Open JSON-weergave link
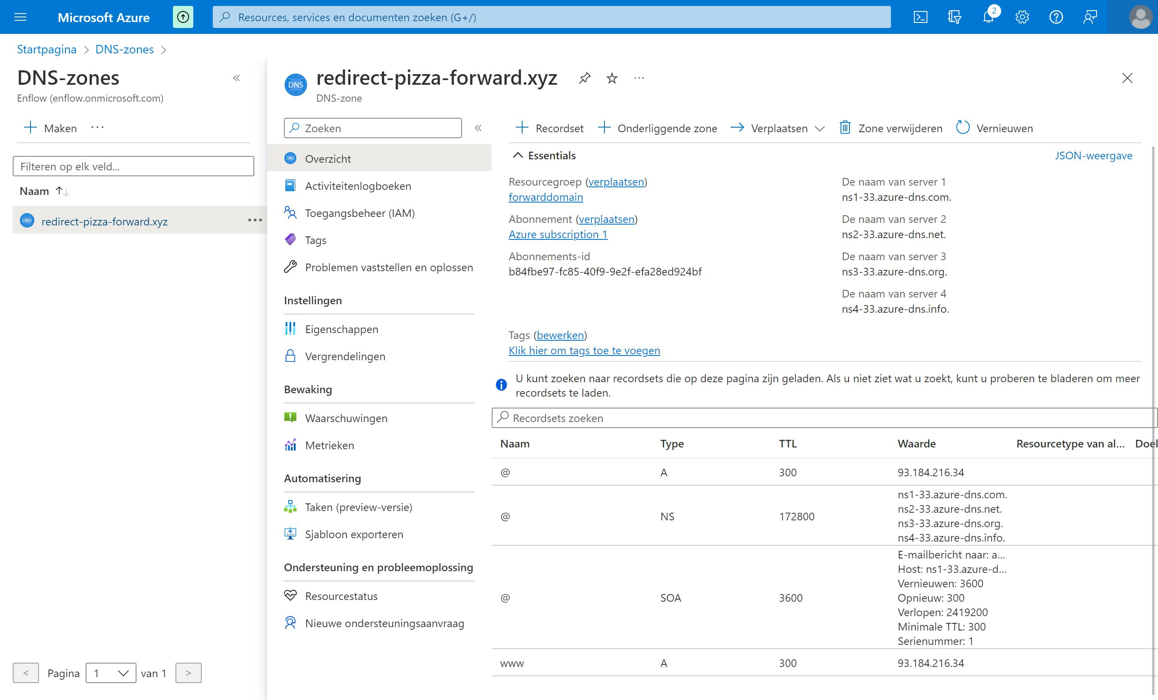1158x700 pixels. [x=1093, y=156]
